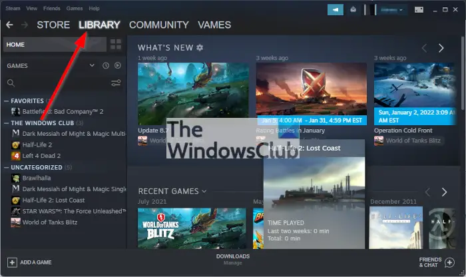Go back with the left arrow
The image size is (466, 277).
tap(9, 25)
